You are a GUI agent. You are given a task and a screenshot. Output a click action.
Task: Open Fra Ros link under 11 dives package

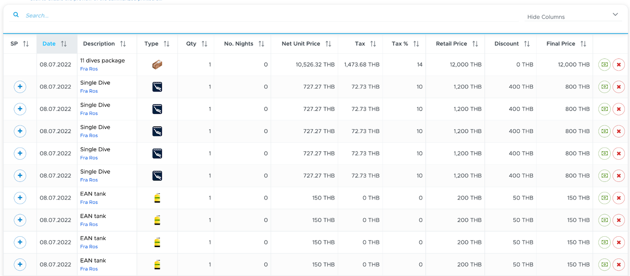point(89,69)
